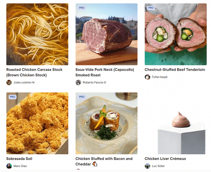Open Sous-Vide Pork Neck Smoked Roast title
211x172 pixels.
coord(105,72)
